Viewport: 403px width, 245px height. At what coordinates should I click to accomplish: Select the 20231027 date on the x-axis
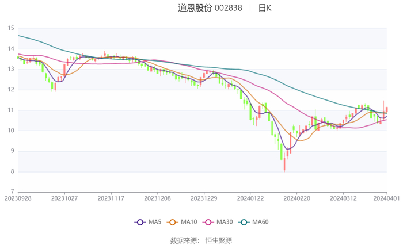[x=64, y=197]
